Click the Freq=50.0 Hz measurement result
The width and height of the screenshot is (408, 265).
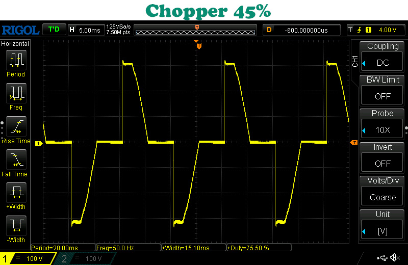tap(129, 248)
